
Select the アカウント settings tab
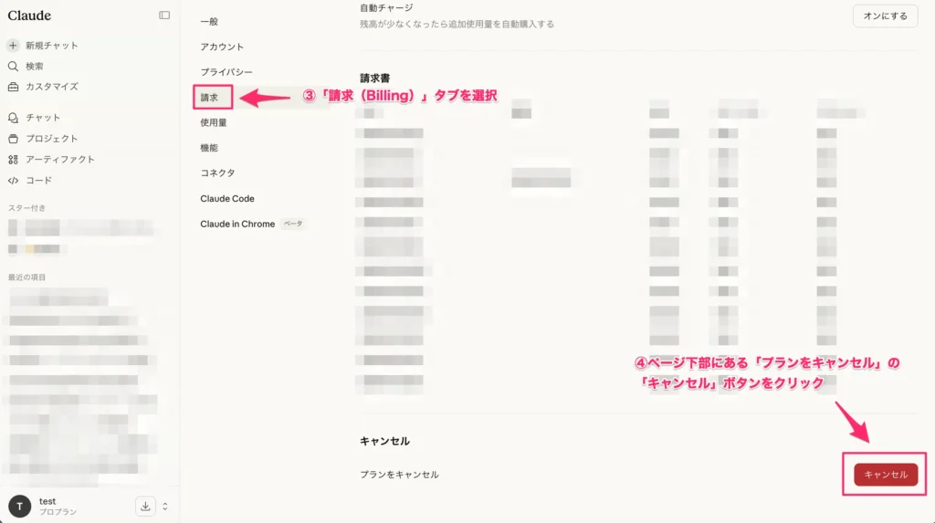tap(222, 47)
